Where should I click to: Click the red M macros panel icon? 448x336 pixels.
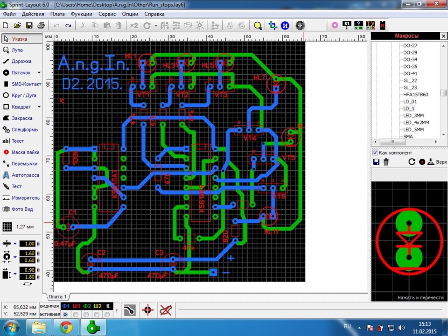tap(383, 25)
